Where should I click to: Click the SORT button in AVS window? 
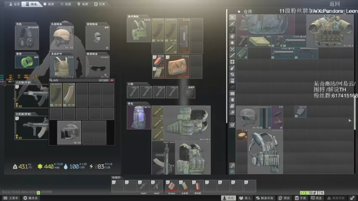(x=104, y=80)
